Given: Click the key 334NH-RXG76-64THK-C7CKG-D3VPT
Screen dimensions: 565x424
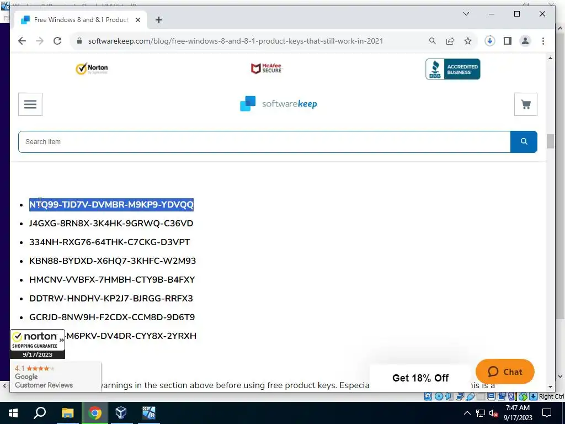Looking at the screenshot, I should point(110,242).
